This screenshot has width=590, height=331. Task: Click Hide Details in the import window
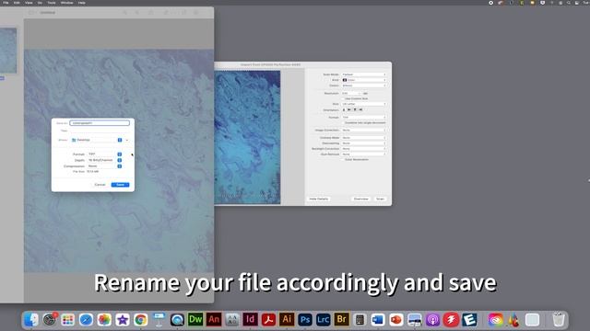[x=319, y=199]
